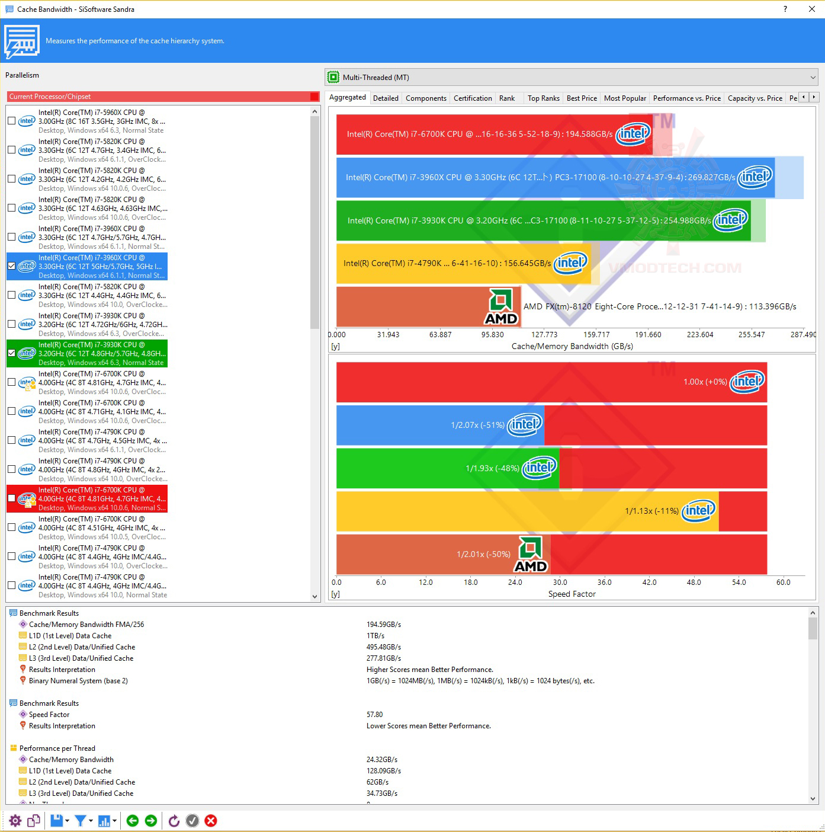Click the AMD logo in the bandwidth chart
This screenshot has width=825, height=832.
[x=501, y=307]
